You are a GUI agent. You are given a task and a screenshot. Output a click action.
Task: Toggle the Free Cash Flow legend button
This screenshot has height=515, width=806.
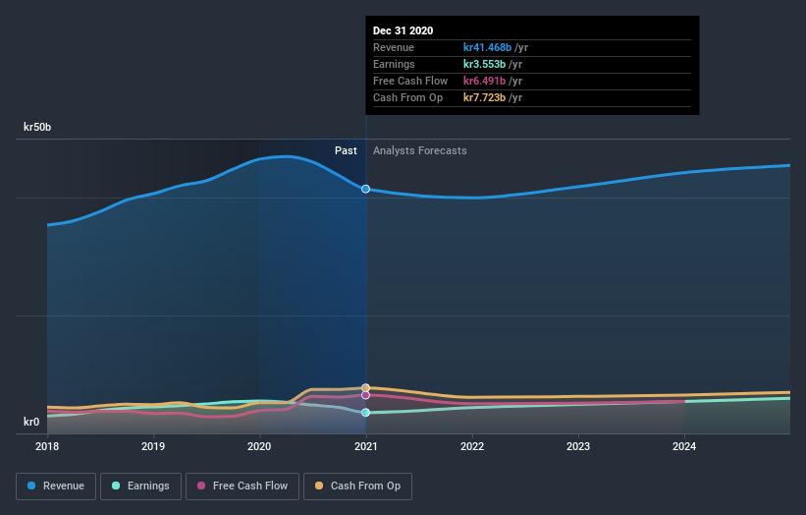242,486
